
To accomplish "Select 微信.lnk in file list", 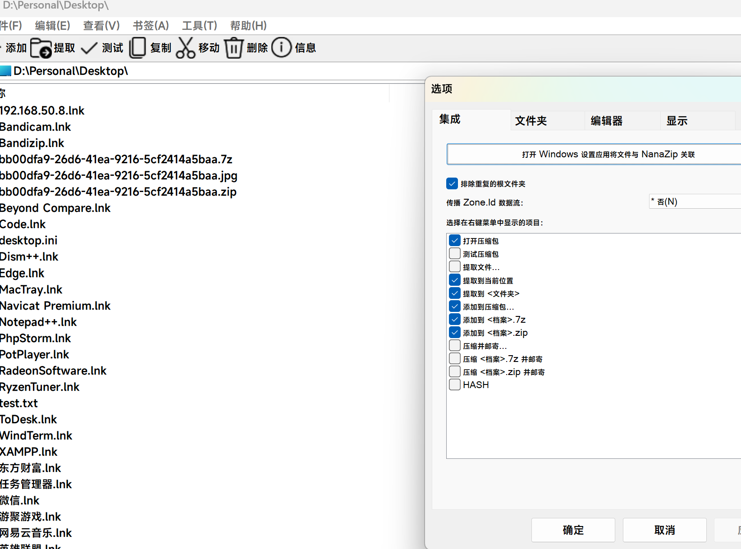I will [x=20, y=500].
